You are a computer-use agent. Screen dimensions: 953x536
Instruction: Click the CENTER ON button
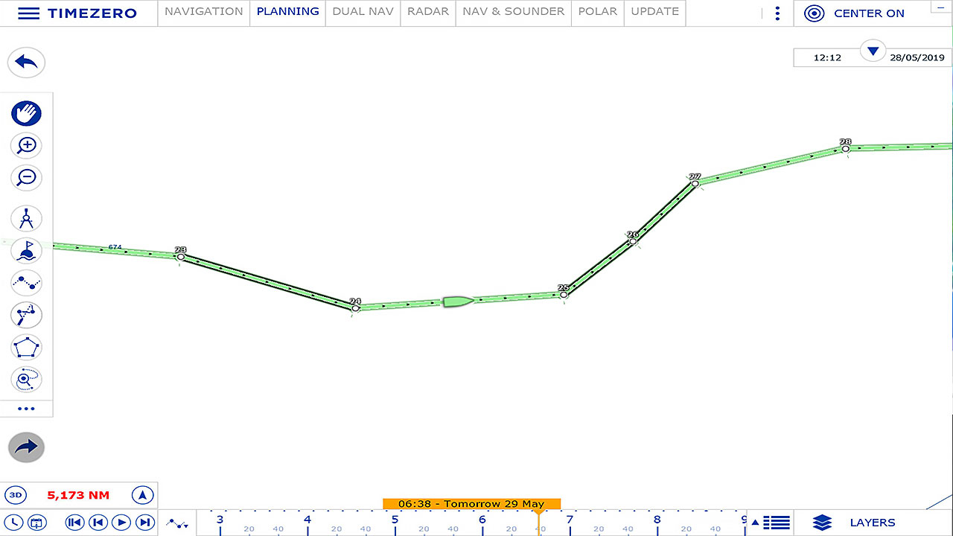856,13
